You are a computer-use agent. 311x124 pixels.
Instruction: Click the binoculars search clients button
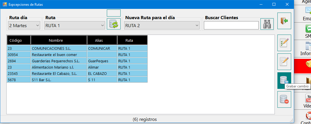pos(267,24)
